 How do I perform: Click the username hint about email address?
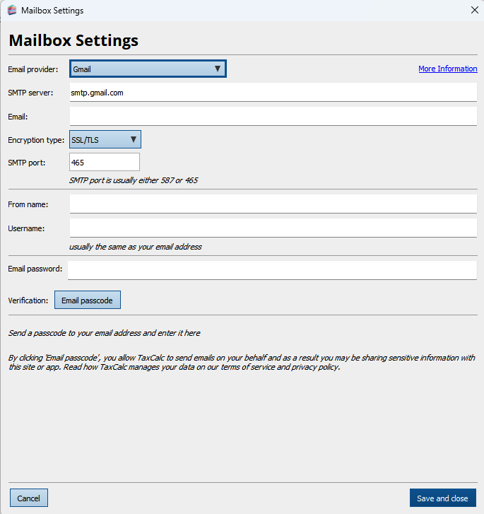pyautogui.click(x=136, y=247)
